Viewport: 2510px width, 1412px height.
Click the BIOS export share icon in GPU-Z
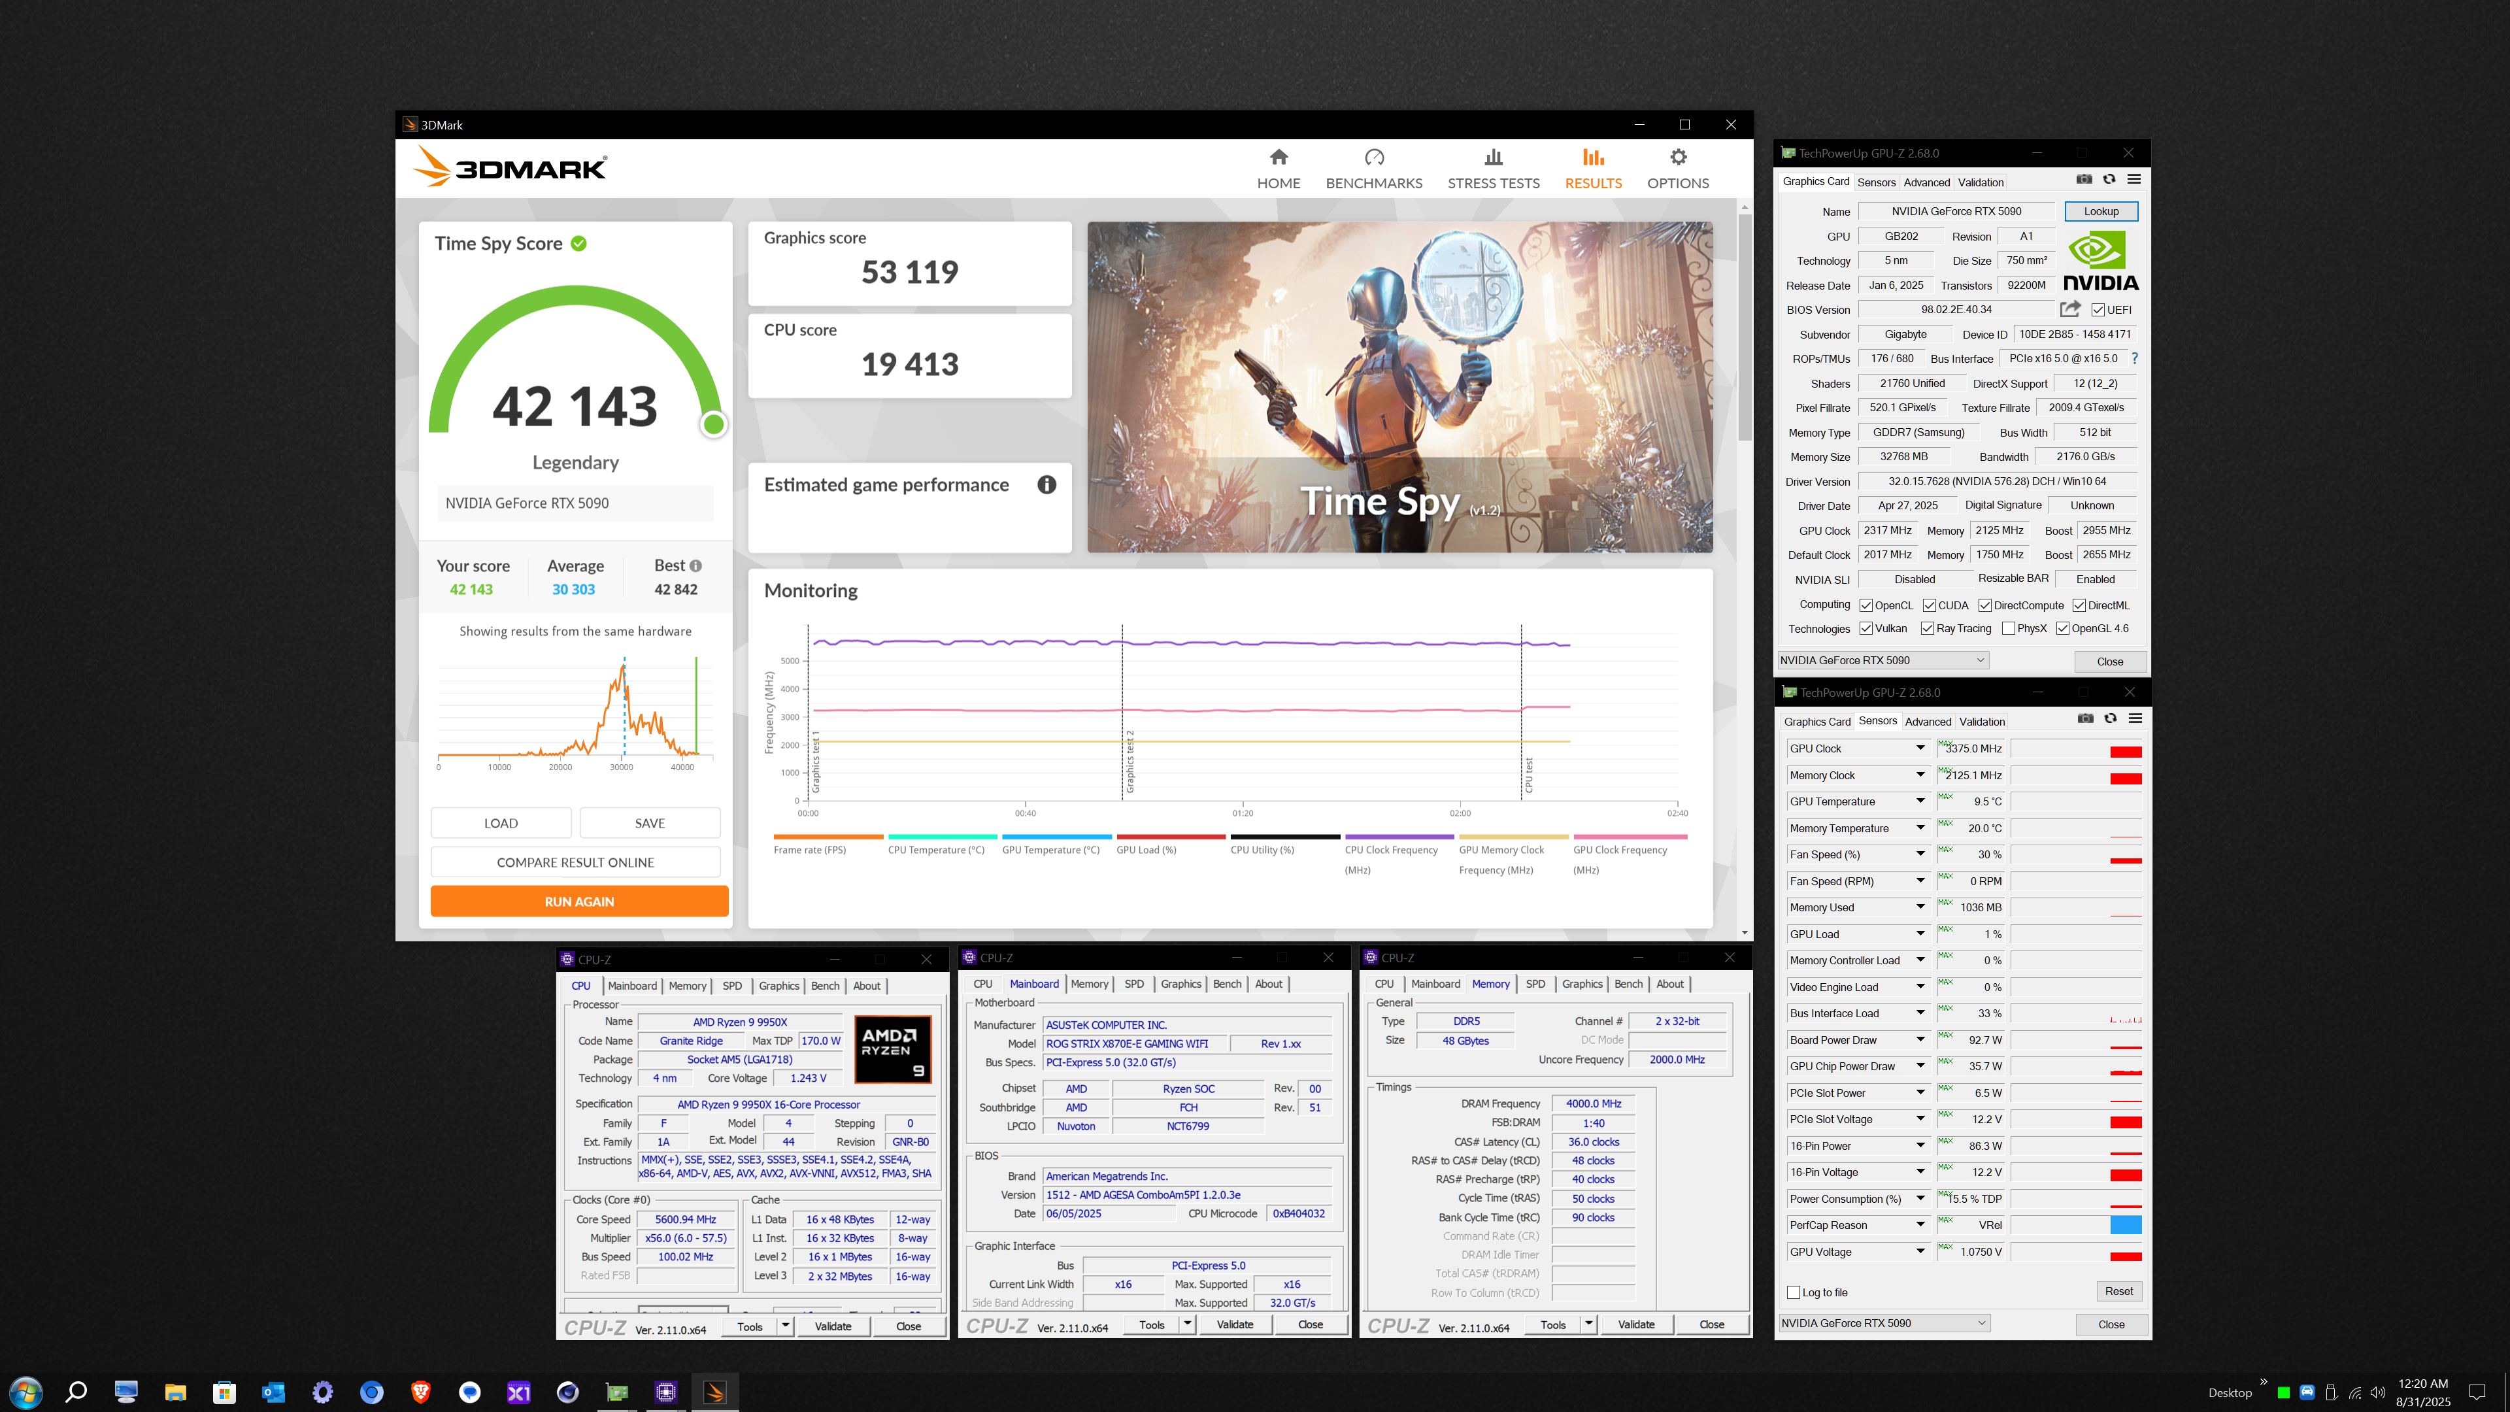pyautogui.click(x=2071, y=309)
